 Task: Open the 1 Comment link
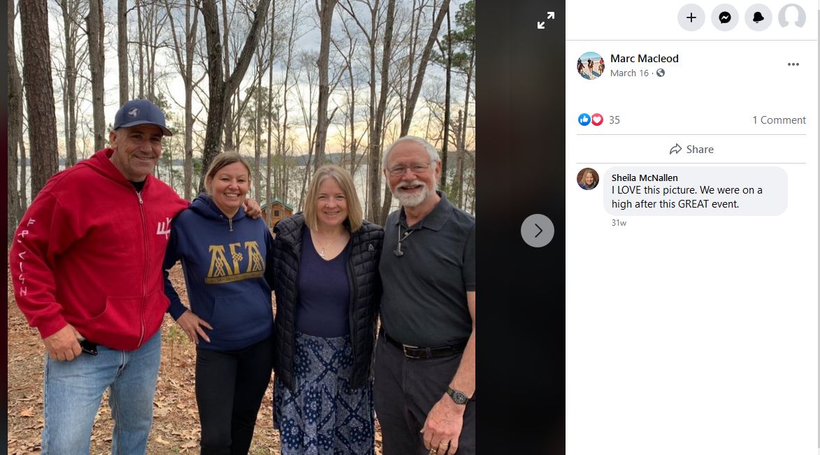[x=779, y=120]
